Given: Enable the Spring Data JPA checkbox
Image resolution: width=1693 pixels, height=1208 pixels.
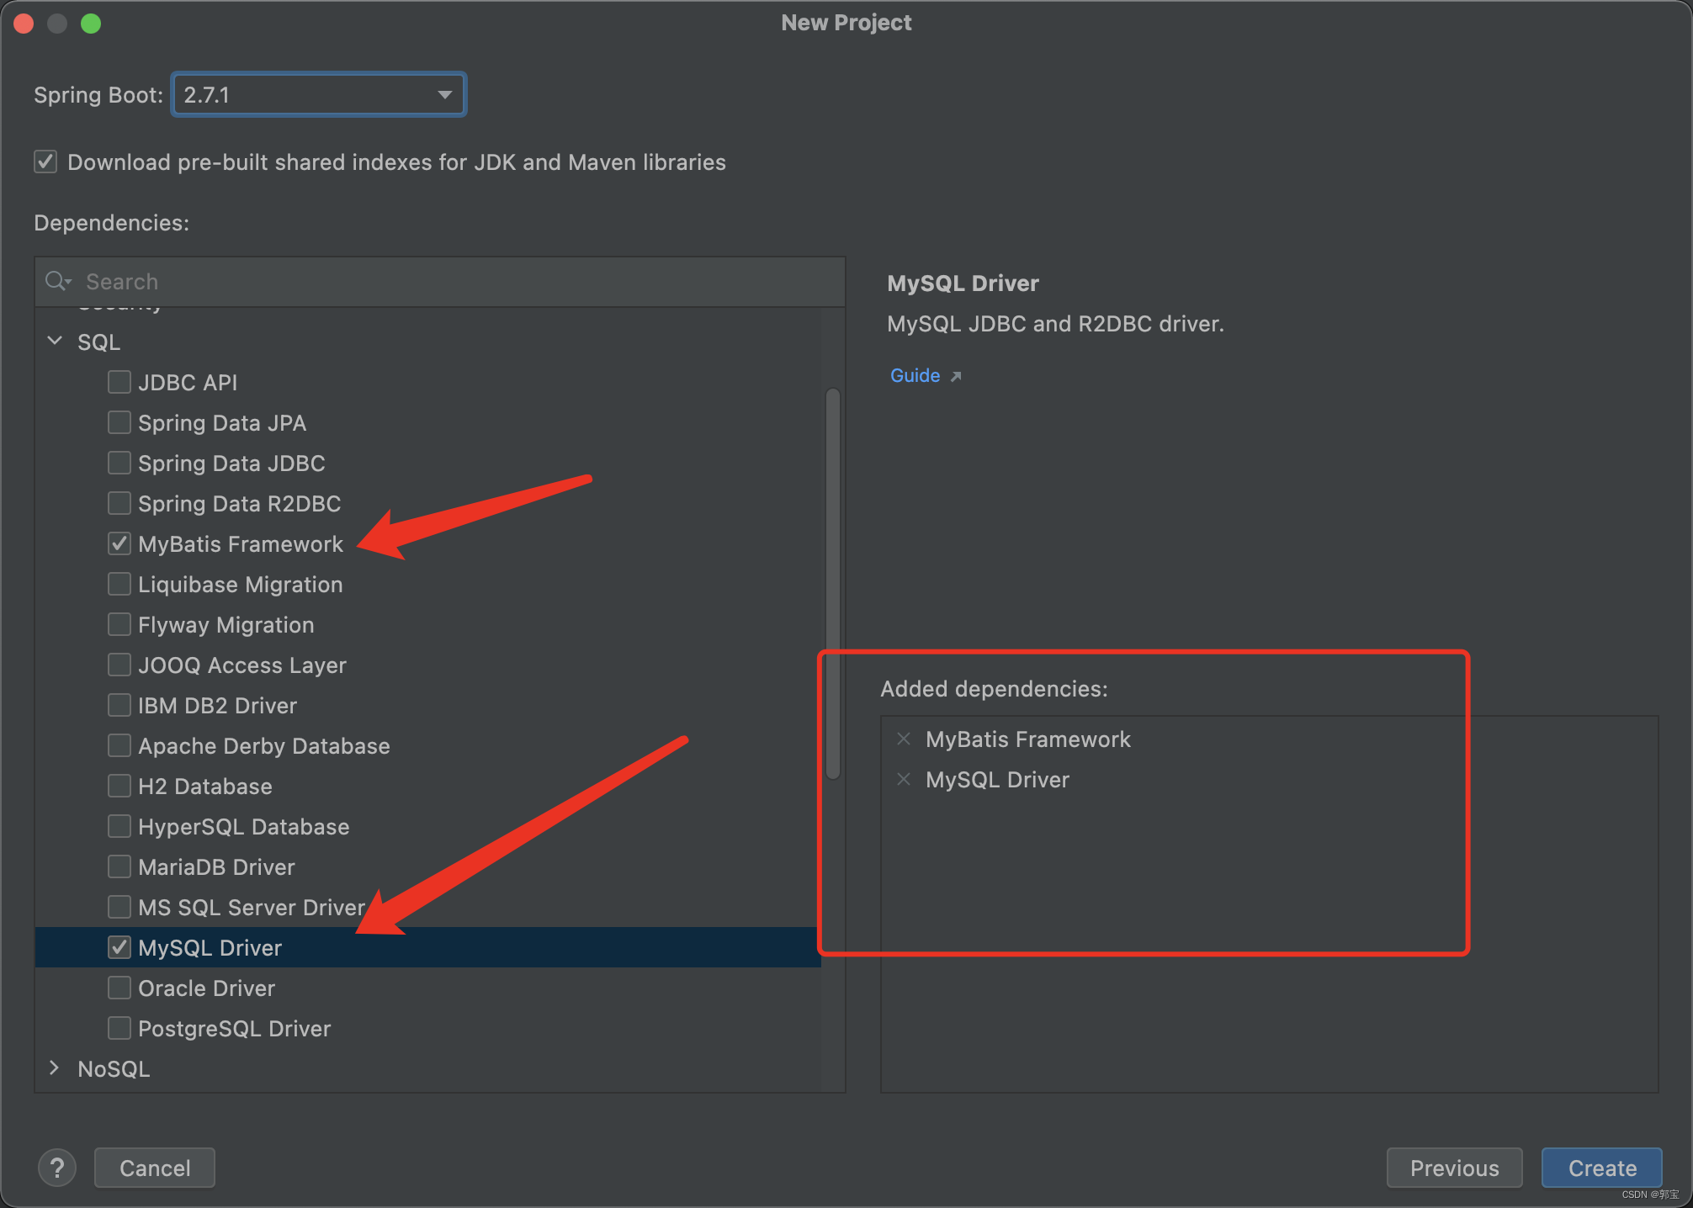Looking at the screenshot, I should coord(119,422).
